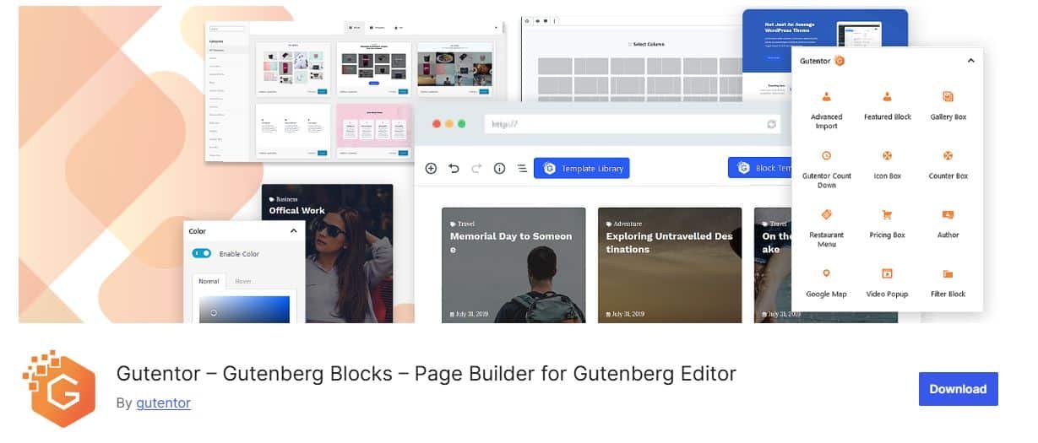
Task: Choose the Video Popup block icon
Action: (887, 273)
